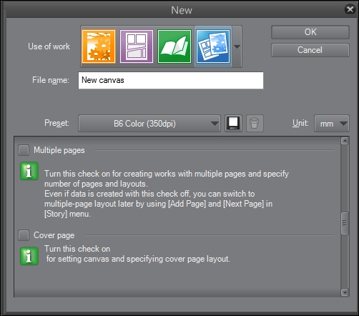
Task: Enable the Multiple pages checkbox
Action: tap(24, 150)
